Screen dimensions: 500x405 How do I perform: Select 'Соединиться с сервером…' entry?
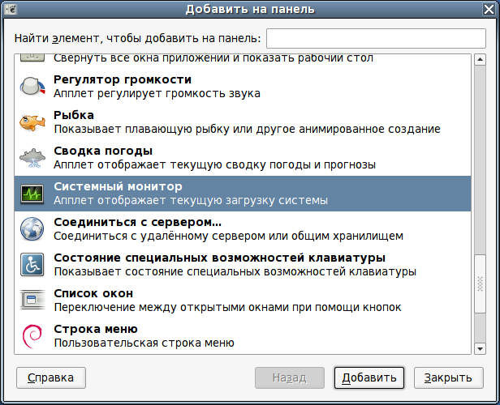point(243,229)
